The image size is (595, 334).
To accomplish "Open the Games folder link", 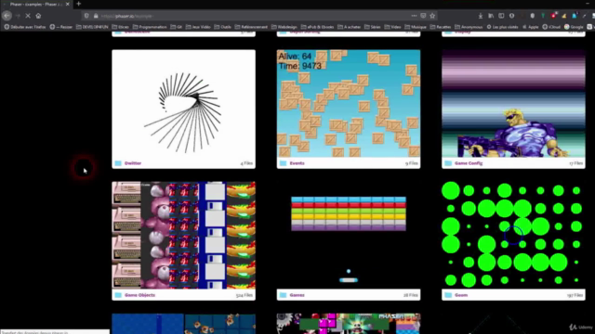I will point(297,295).
